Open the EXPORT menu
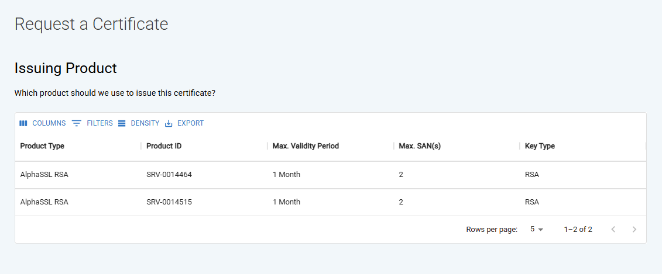 [184, 123]
